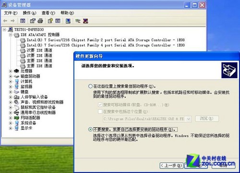Select the last 主要 IDE 通道 entry
This screenshot has width=240, height=173.
39,66
